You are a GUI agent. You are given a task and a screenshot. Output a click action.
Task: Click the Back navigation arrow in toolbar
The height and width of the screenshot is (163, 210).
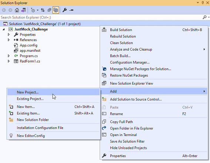click(x=4, y=10)
